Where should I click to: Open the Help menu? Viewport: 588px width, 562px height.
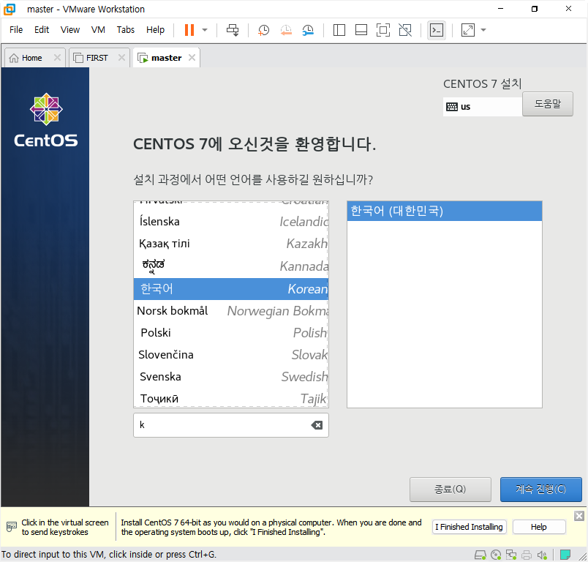[x=155, y=30]
